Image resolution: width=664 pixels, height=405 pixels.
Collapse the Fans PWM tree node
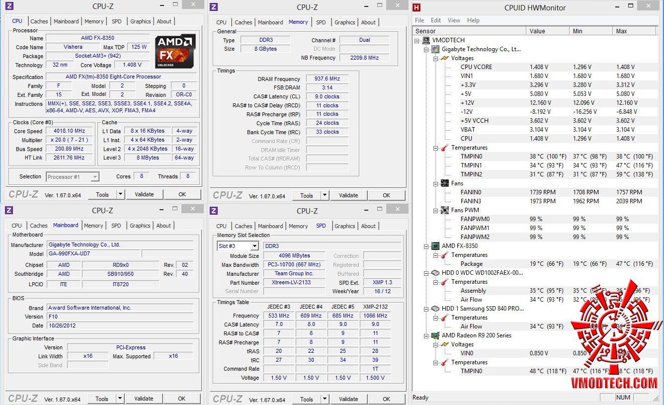point(435,210)
